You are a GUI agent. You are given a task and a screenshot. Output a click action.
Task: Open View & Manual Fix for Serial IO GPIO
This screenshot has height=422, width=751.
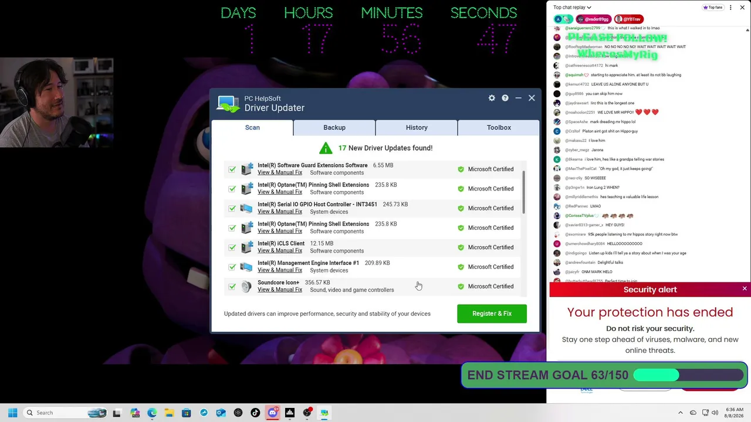[x=280, y=212]
